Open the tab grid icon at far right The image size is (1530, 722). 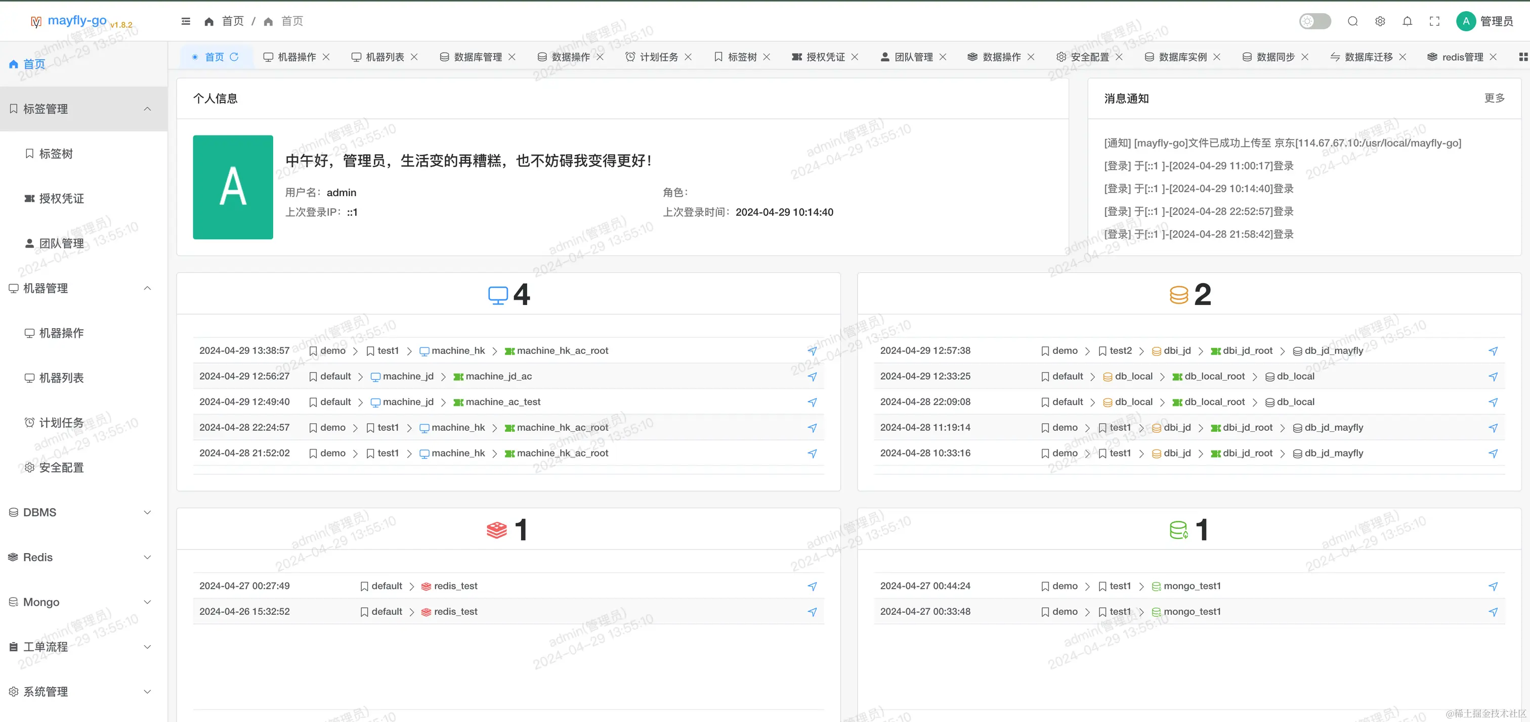pos(1523,57)
